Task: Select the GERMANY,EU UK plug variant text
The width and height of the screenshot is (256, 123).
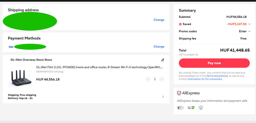Action: pyautogui.click(x=50, y=72)
